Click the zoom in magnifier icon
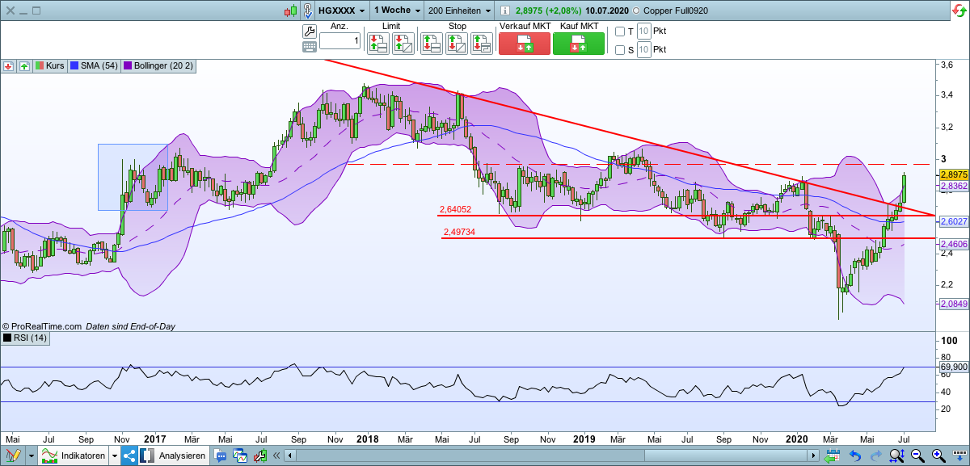The height and width of the screenshot is (466, 970). point(938,456)
